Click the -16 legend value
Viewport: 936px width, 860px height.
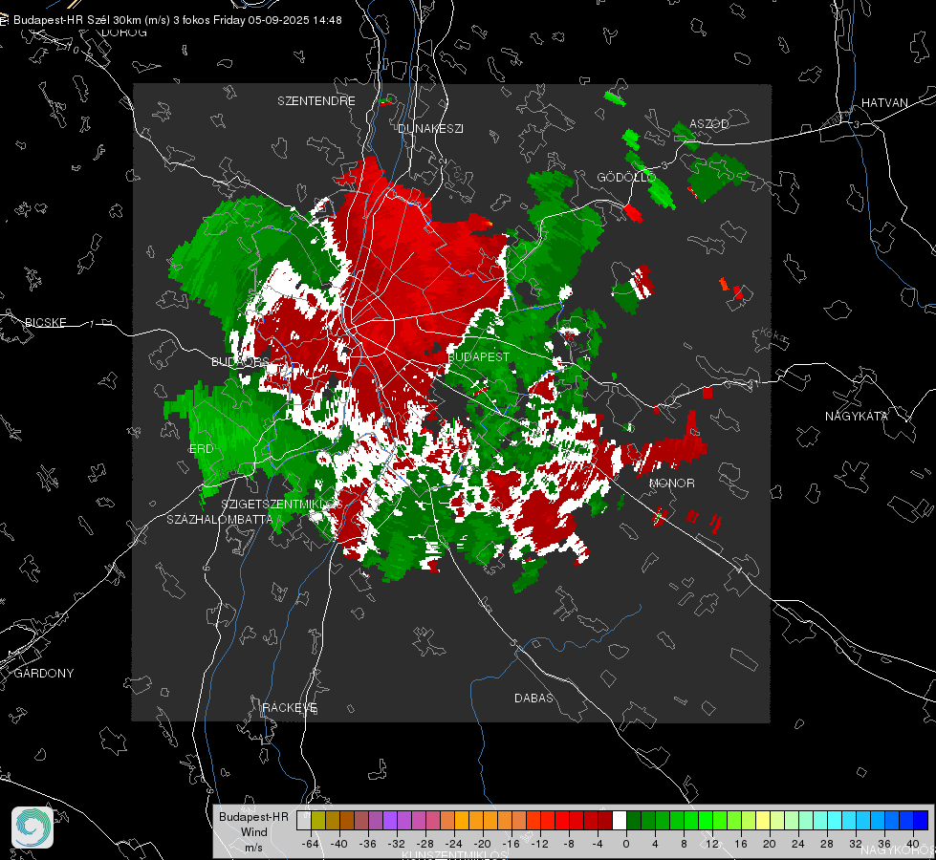511,844
